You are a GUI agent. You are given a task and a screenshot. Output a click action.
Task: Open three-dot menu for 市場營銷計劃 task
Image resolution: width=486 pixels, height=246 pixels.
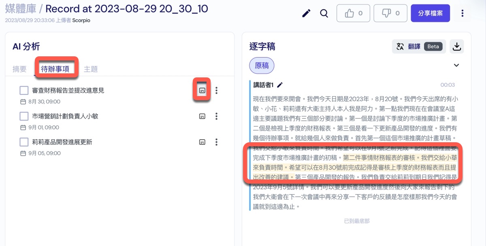point(217,116)
